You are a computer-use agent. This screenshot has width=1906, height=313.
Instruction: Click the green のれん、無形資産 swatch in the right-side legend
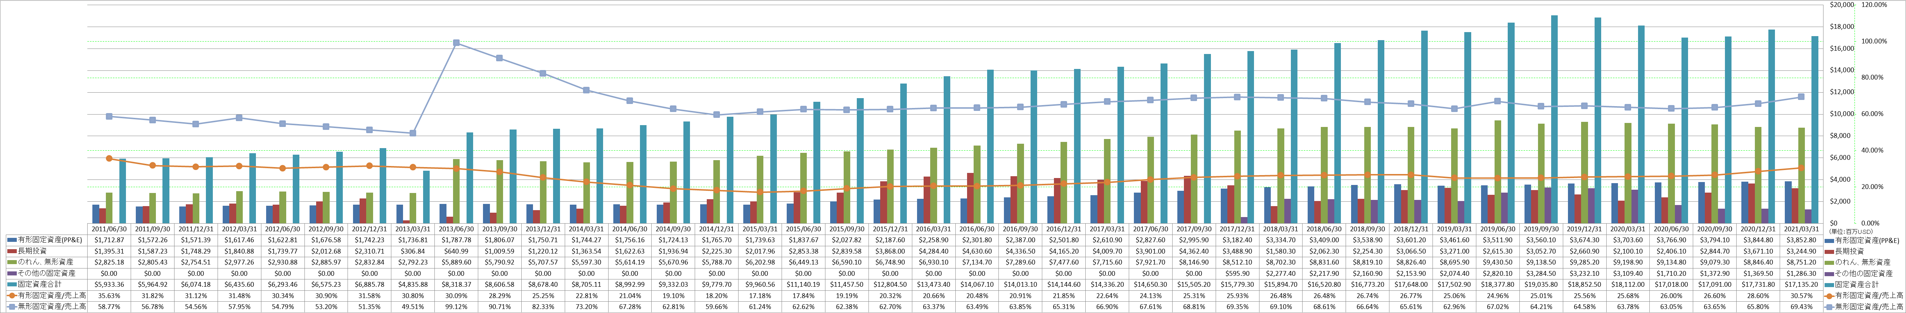[x=1828, y=263]
